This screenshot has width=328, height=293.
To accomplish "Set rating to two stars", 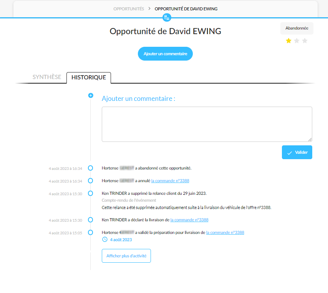I will point(297,41).
